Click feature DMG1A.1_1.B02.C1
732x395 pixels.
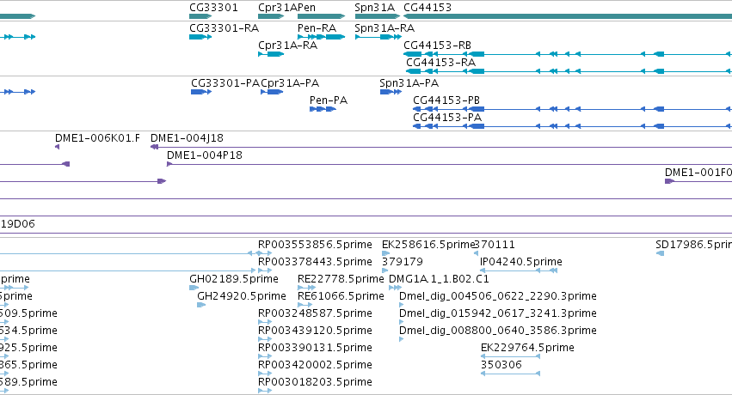tap(439, 279)
